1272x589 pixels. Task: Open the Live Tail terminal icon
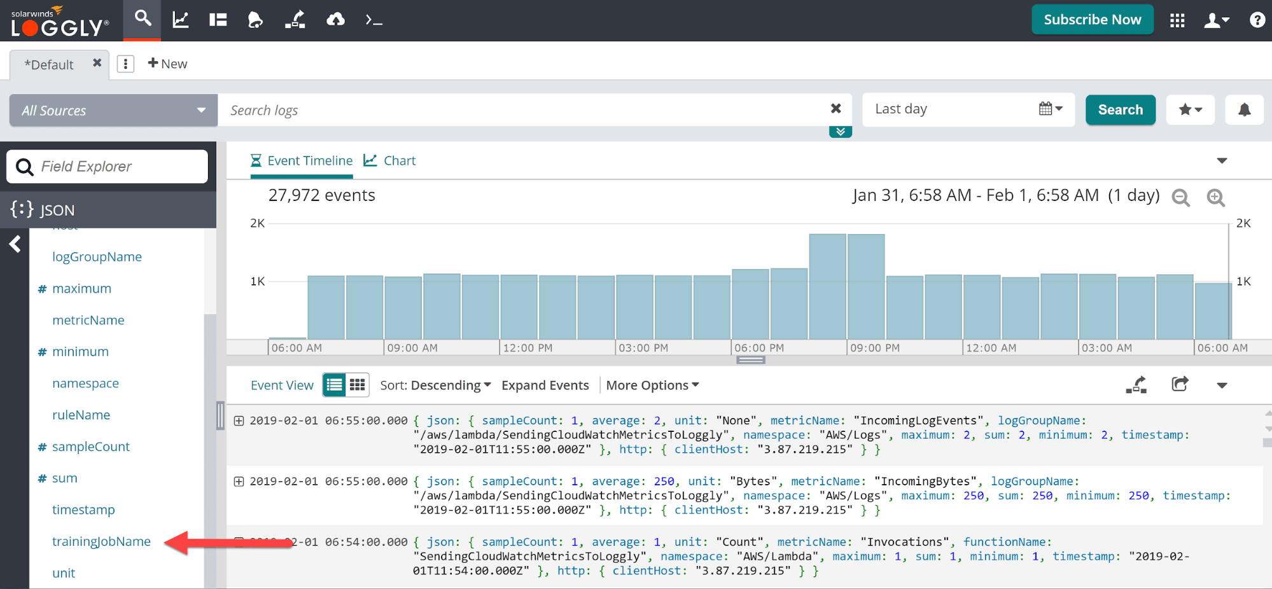(x=374, y=20)
